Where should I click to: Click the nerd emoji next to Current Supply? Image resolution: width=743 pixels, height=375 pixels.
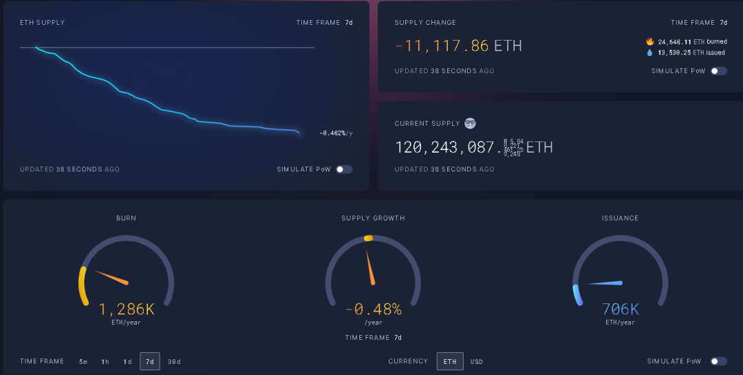tap(470, 123)
